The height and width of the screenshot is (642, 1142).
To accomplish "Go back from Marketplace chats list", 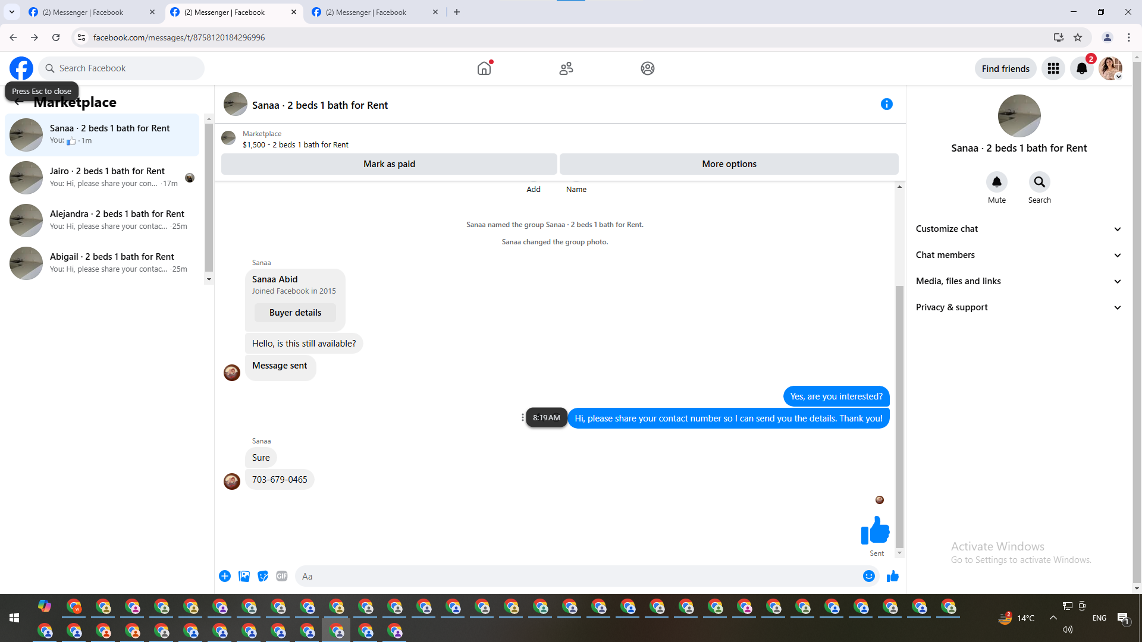I will (x=18, y=102).
